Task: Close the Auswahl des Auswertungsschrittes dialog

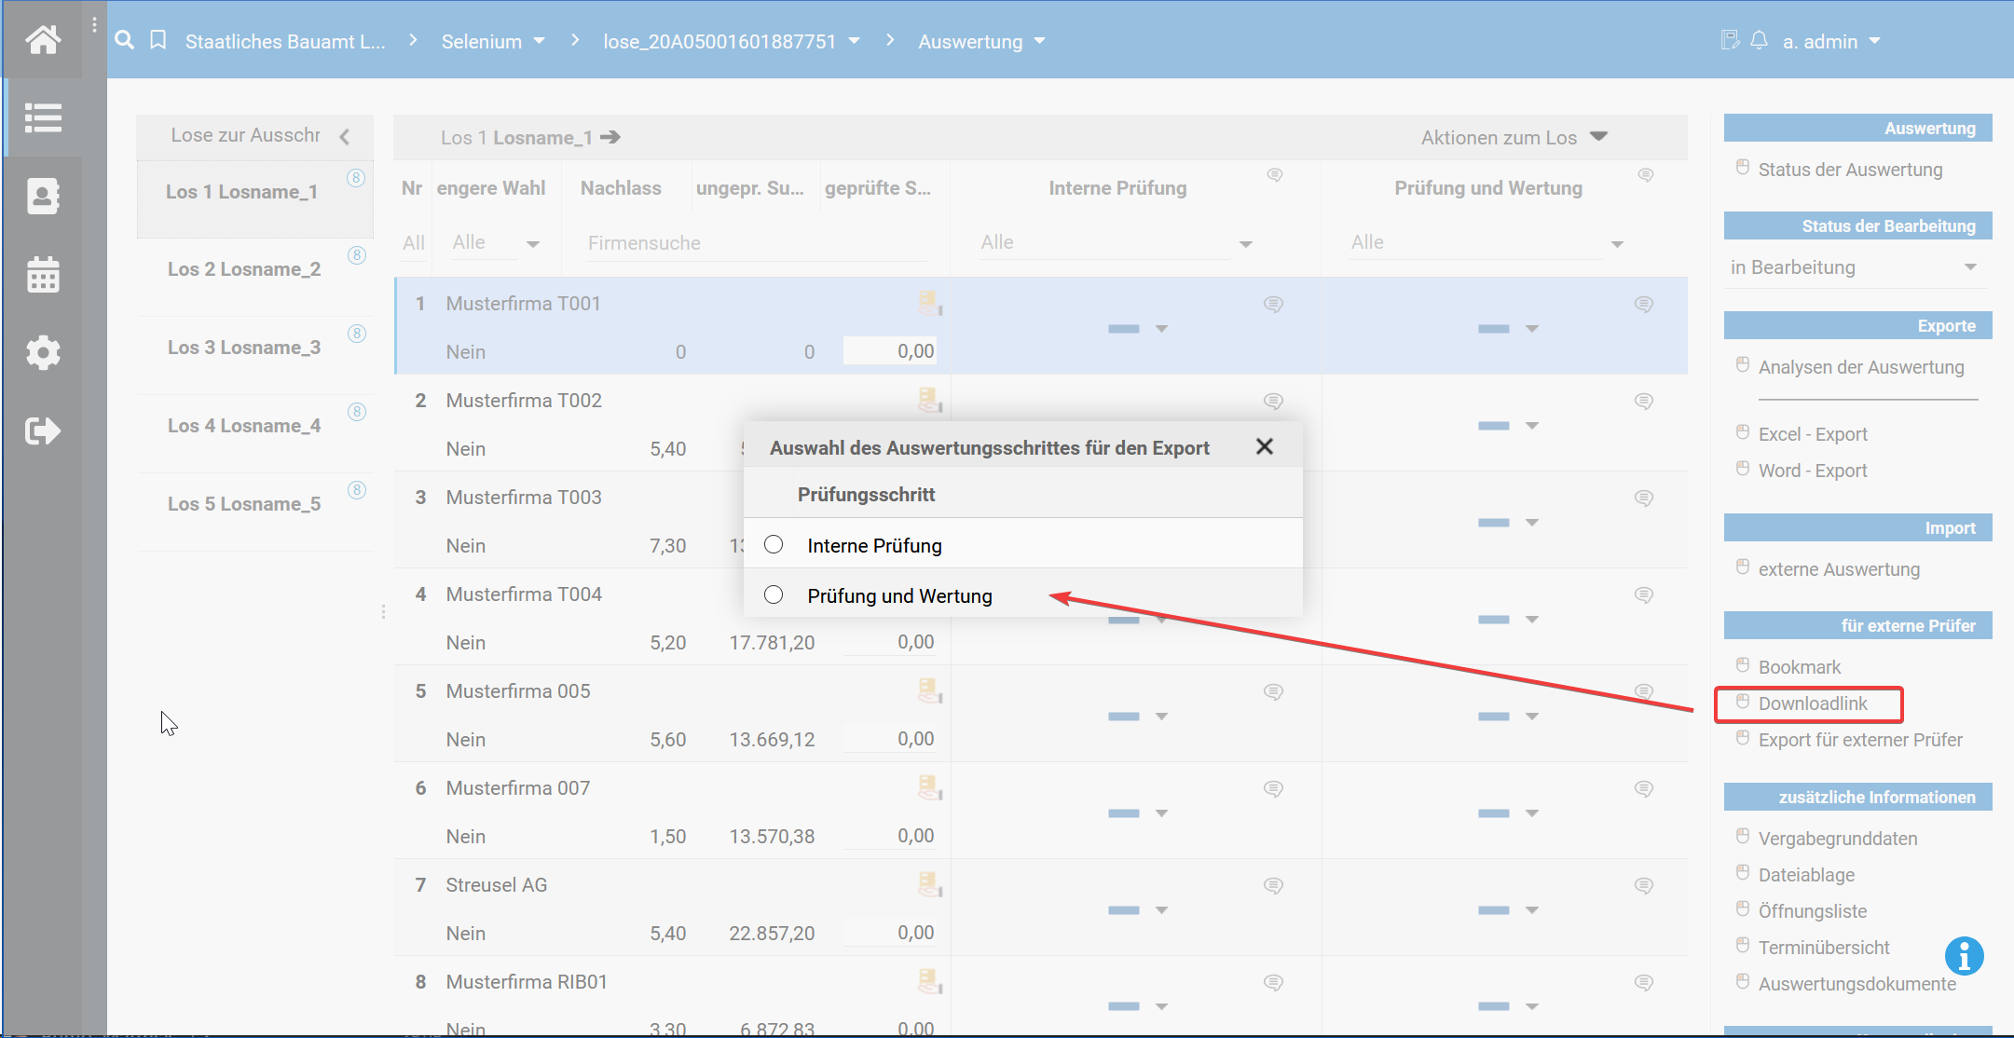Action: pos(1265,446)
